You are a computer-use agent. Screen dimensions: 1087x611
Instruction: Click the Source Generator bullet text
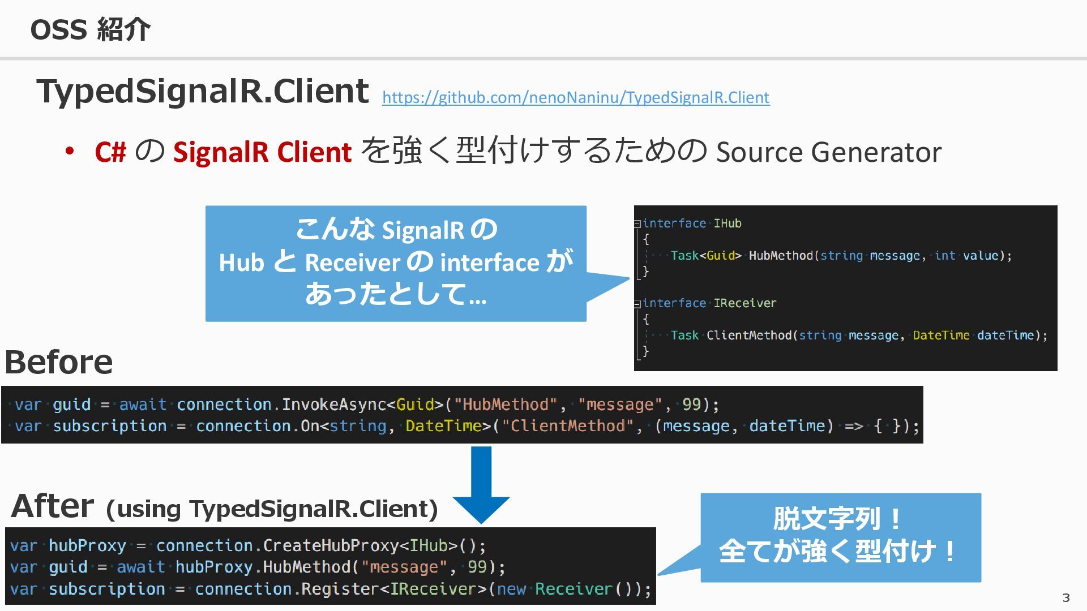[828, 152]
